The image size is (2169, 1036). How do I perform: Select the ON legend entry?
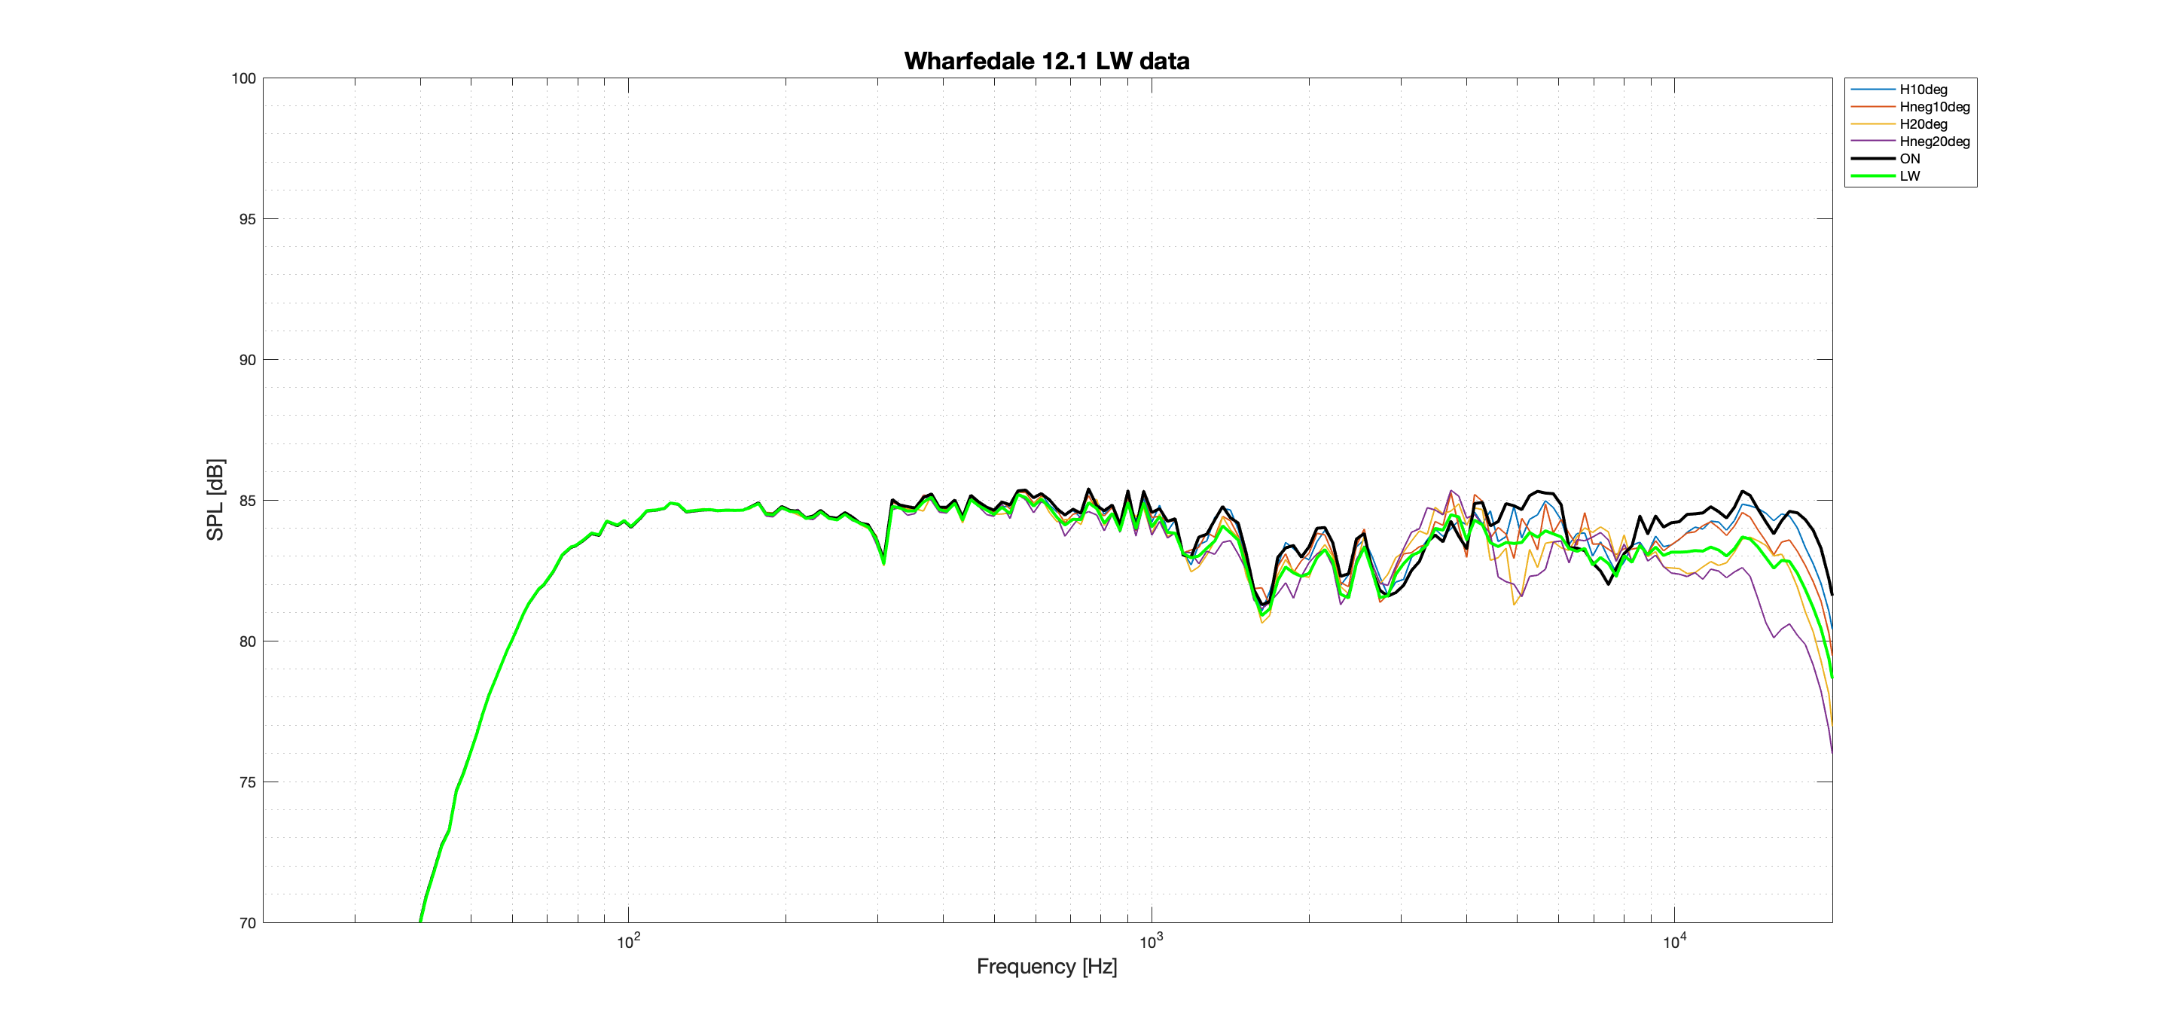pos(1910,158)
